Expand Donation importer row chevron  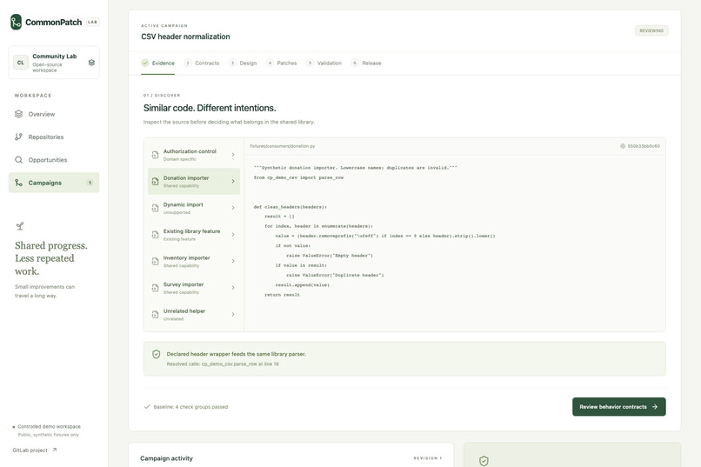pos(233,182)
